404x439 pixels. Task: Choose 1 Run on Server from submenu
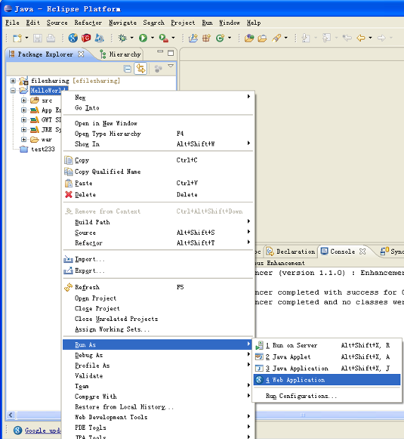[327, 346]
